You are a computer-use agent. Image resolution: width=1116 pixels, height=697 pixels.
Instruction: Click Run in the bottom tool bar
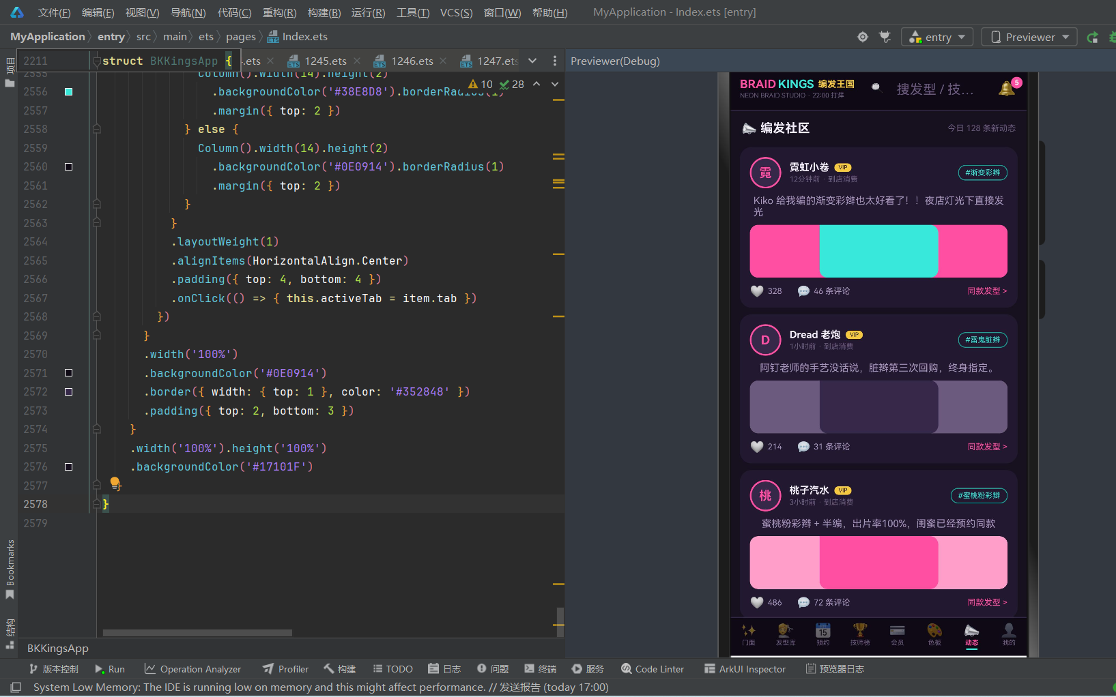coord(109,669)
